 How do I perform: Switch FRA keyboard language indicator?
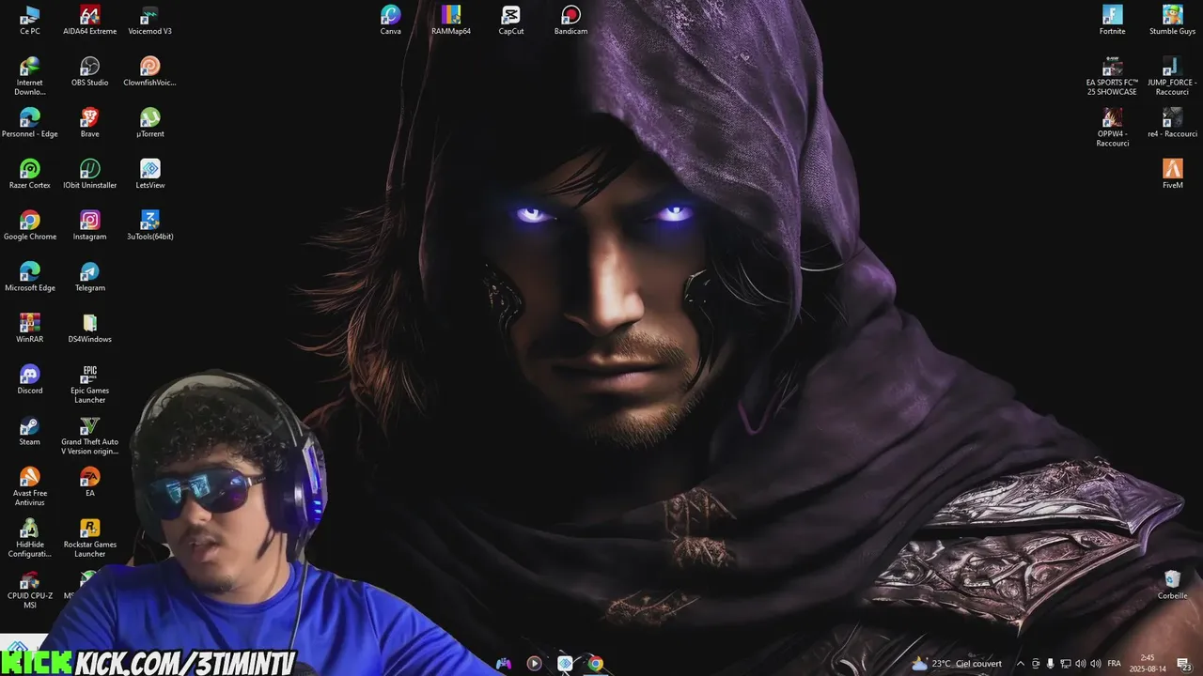1115,664
